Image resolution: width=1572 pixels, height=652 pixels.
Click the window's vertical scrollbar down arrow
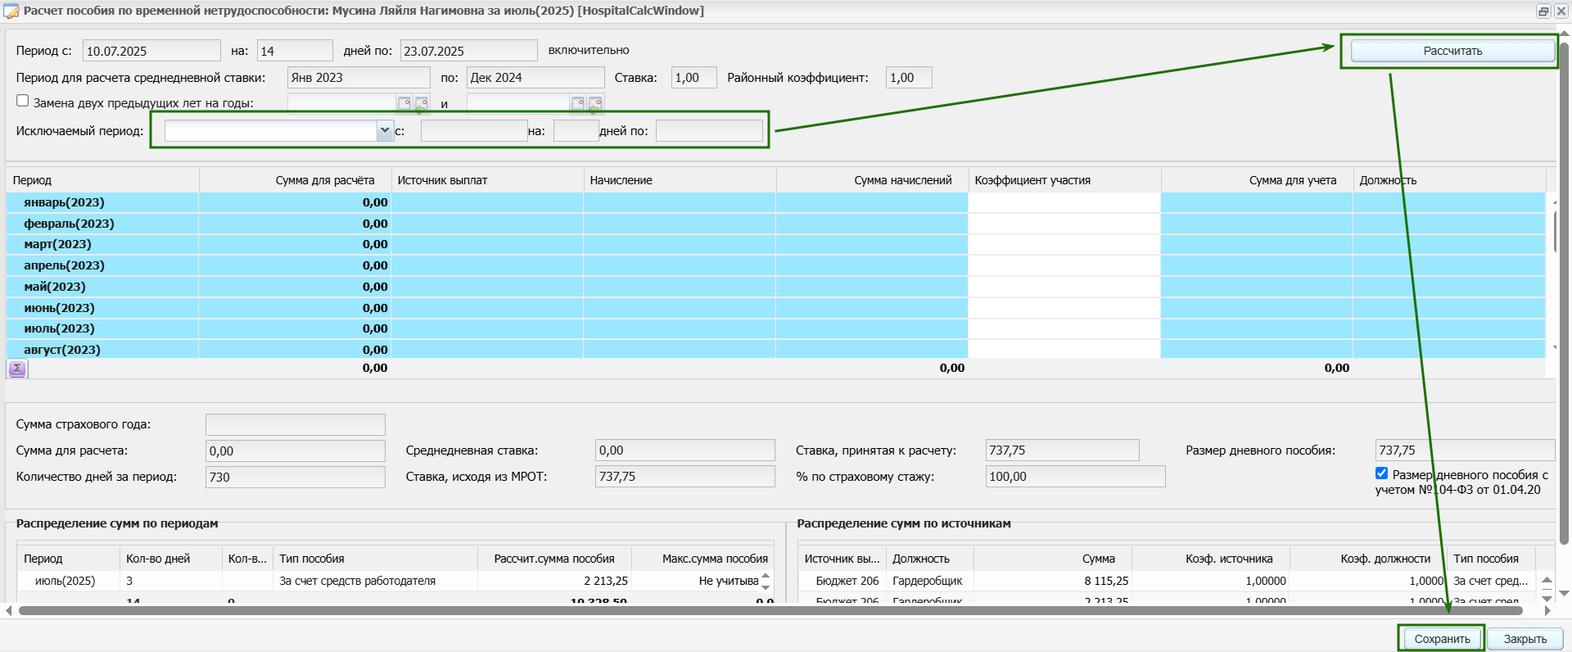(1564, 593)
